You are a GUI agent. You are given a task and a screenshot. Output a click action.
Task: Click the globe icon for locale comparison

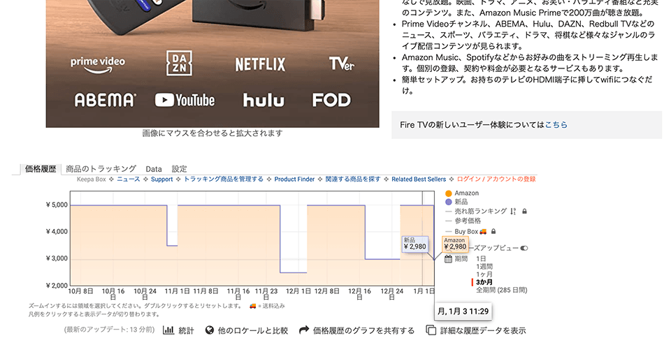click(210, 330)
